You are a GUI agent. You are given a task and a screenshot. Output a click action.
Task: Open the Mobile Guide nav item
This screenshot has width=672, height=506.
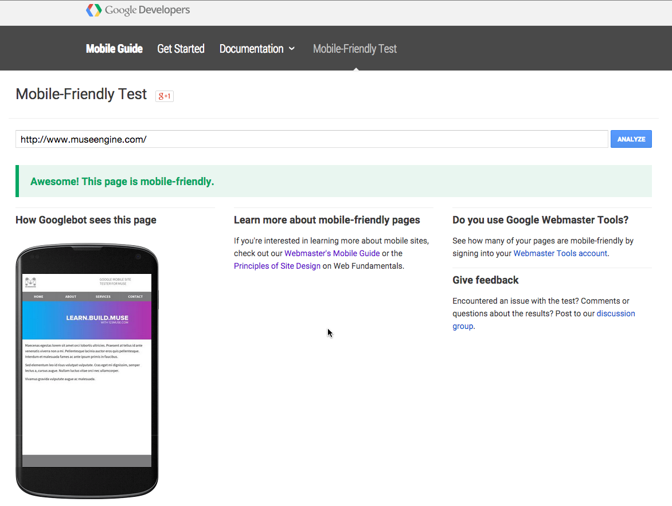[x=114, y=49]
